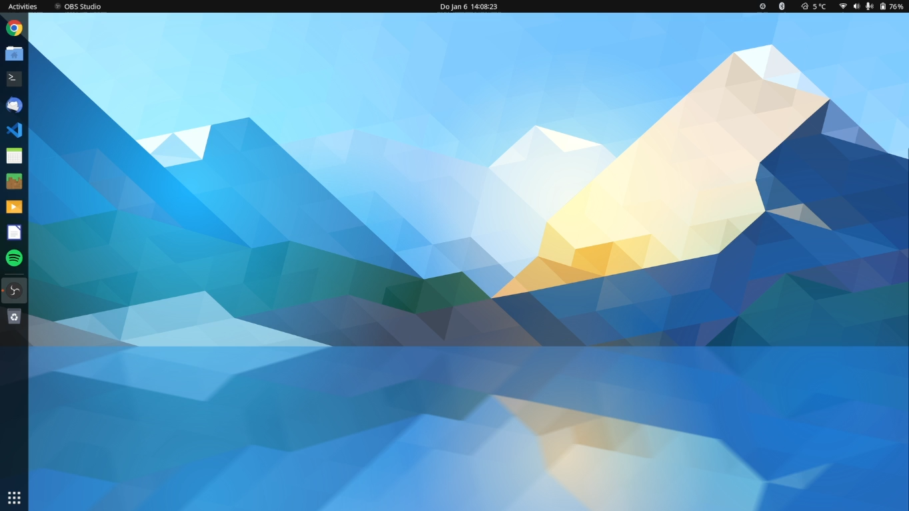909x511 pixels.
Task: Click Activities in the top bar
Action: [23, 7]
